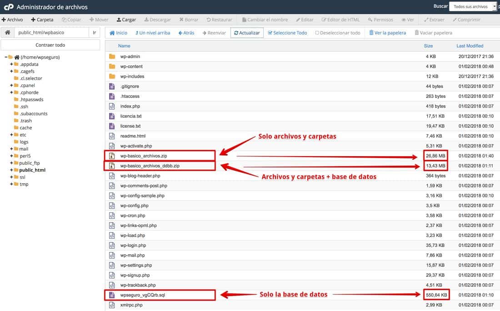This screenshot has width=500, height=311.
Task: Click the xmlrpc.php file icon
Action: click(x=112, y=305)
